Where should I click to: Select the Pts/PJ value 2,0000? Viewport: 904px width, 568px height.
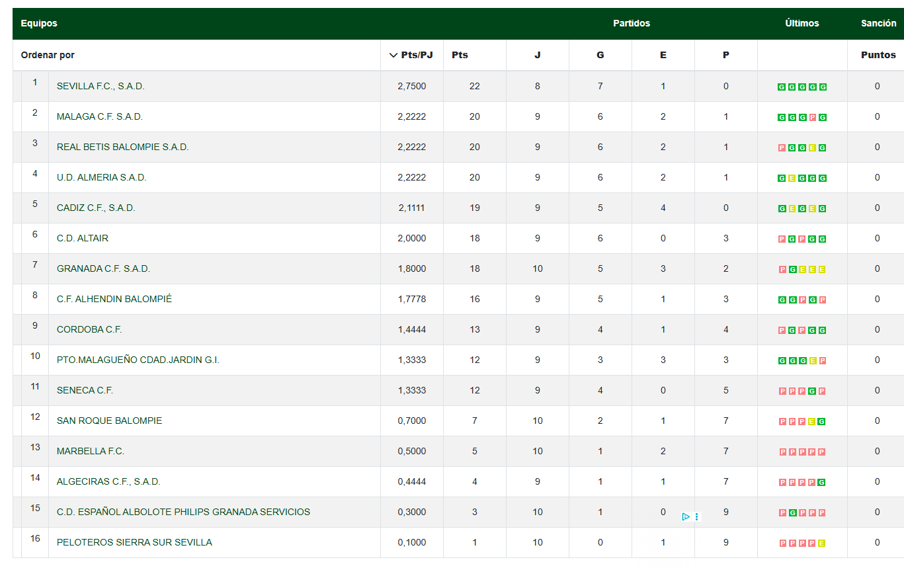[412, 238]
